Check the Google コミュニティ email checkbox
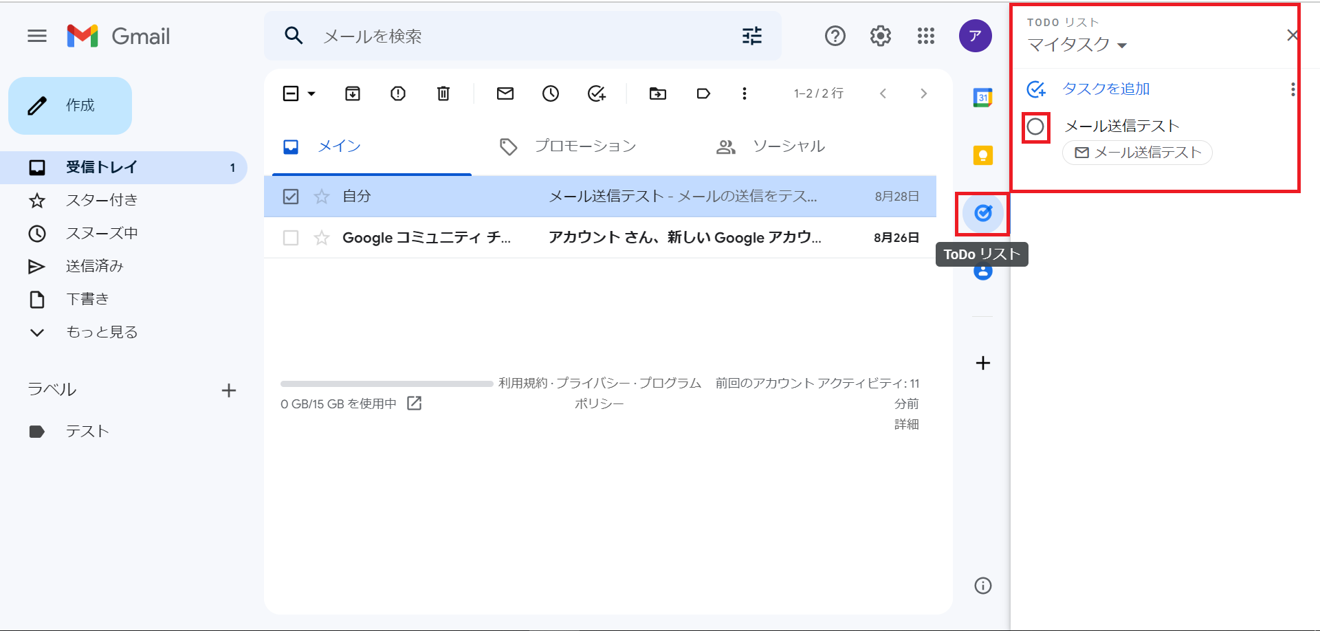The width and height of the screenshot is (1320, 631). point(291,238)
